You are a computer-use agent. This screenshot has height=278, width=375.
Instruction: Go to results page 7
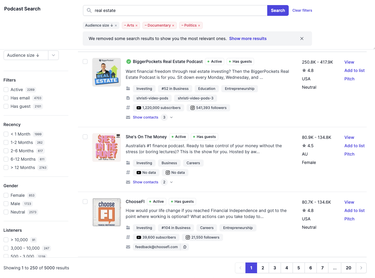coord(322,268)
